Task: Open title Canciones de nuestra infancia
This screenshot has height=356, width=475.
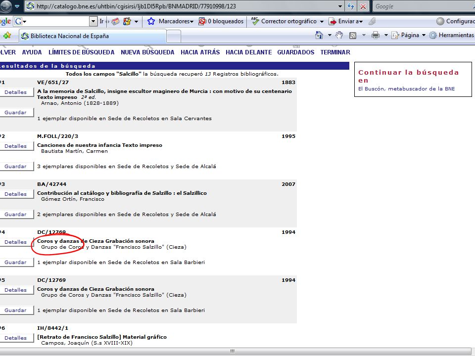Action: [x=99, y=145]
